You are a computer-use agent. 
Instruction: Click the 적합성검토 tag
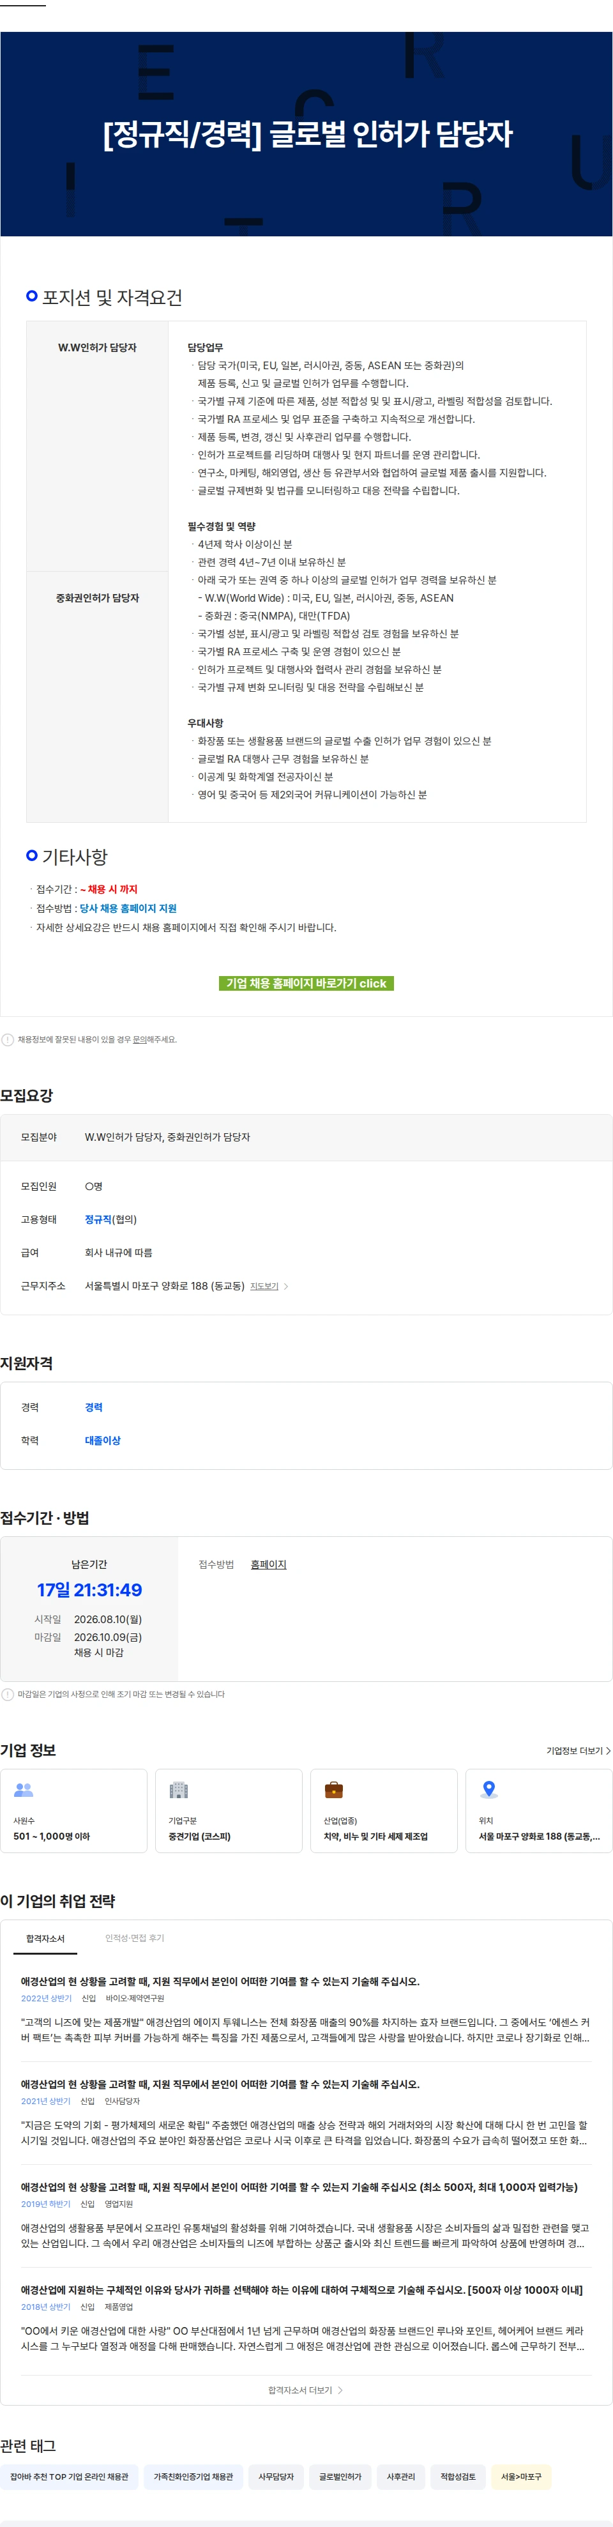458,2477
